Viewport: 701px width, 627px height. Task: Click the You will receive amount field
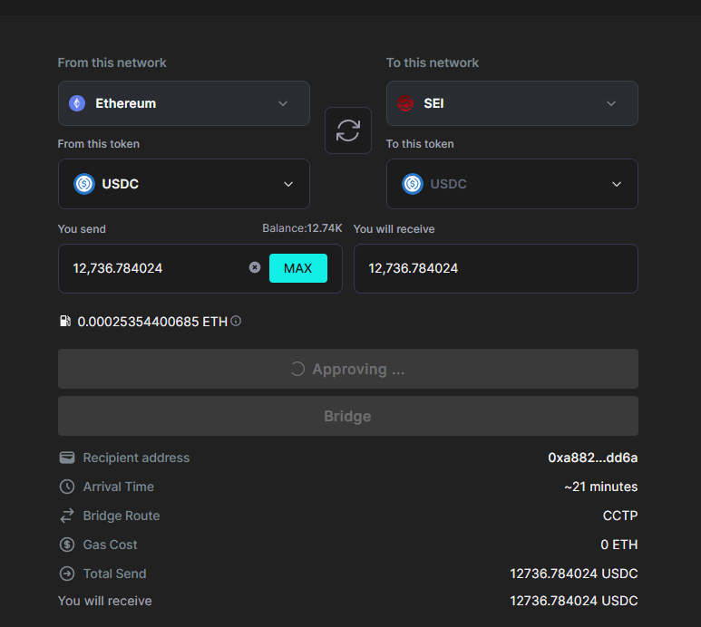[496, 268]
